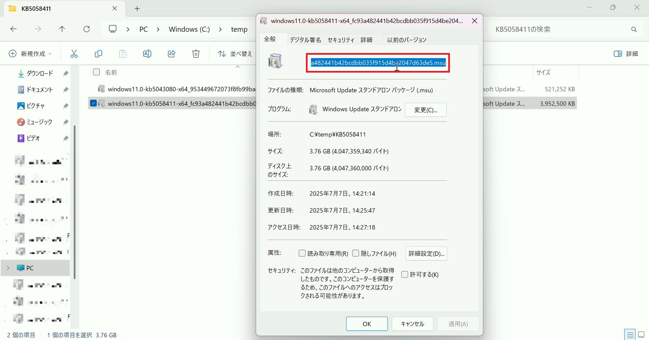Click the navigation pane vertical scrollbar

[74, 202]
